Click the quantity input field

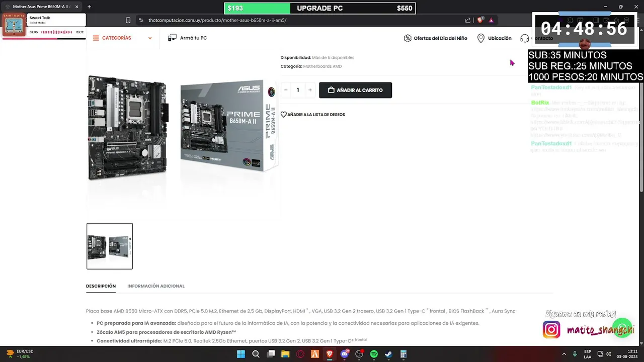(x=298, y=90)
